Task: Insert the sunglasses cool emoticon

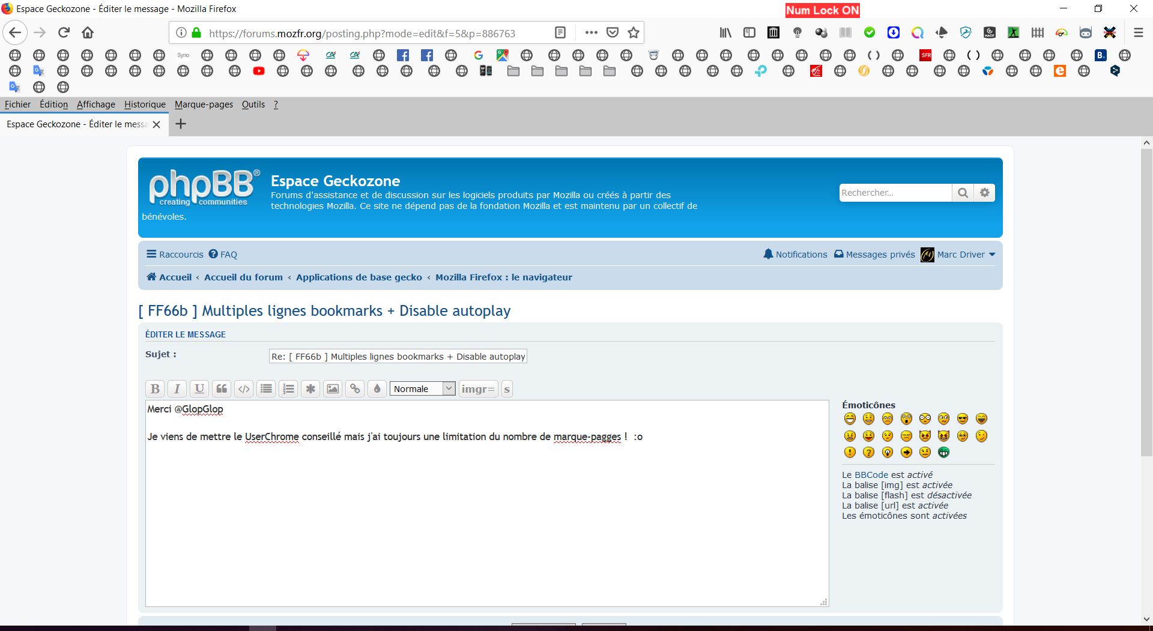Action: tap(963, 418)
